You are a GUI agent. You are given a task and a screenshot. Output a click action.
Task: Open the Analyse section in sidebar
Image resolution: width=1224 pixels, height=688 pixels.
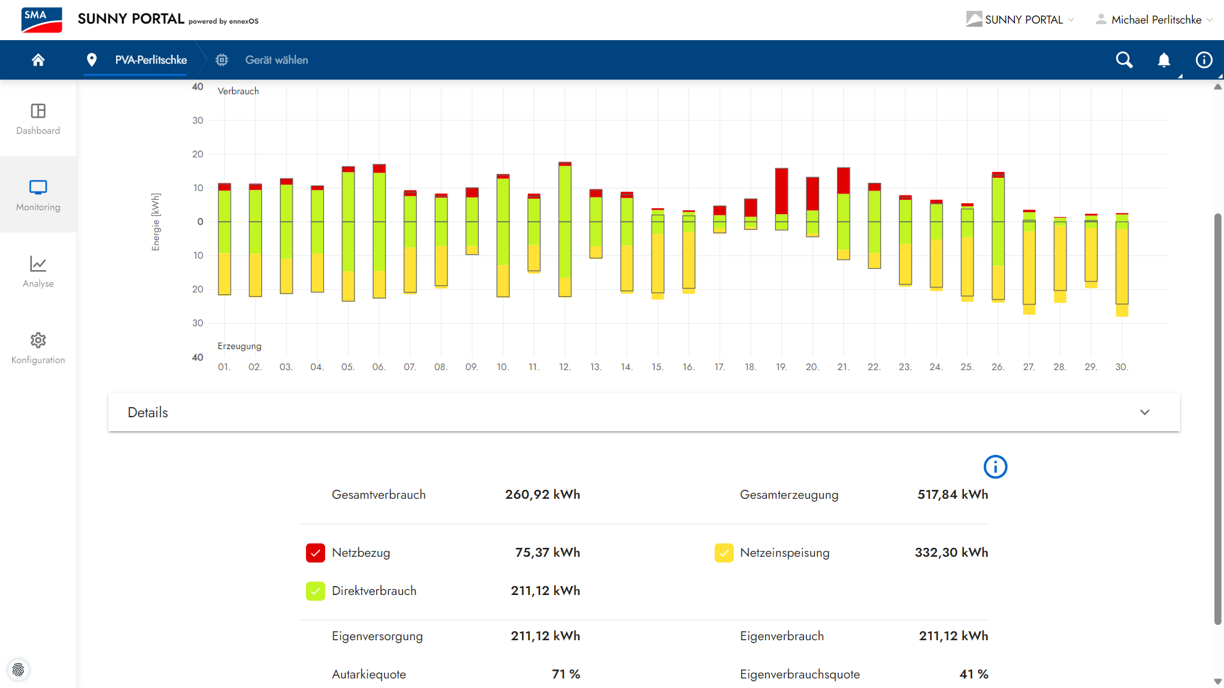pos(38,271)
